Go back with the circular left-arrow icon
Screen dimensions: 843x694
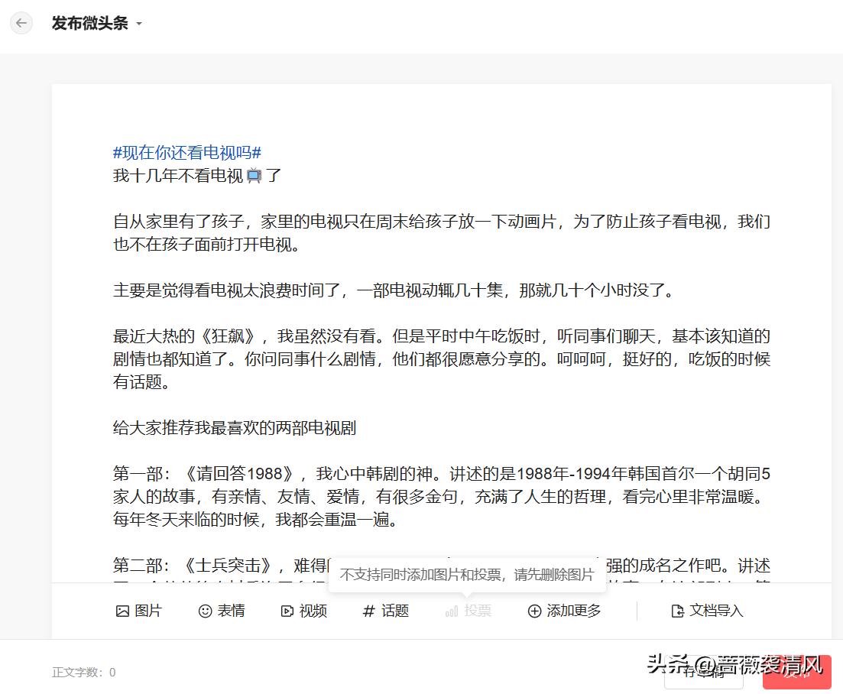21,23
